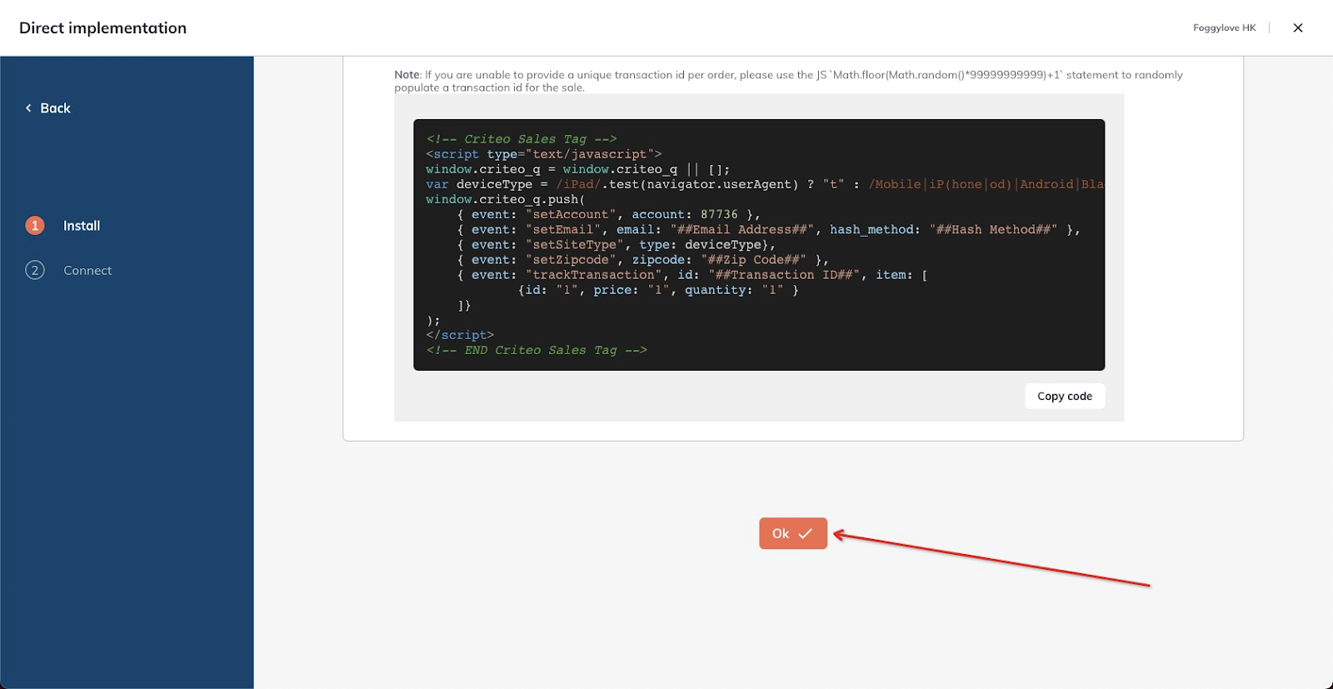Screen dimensions: 1333x689
Task: Click the setEmail event code line
Action: tap(768, 229)
